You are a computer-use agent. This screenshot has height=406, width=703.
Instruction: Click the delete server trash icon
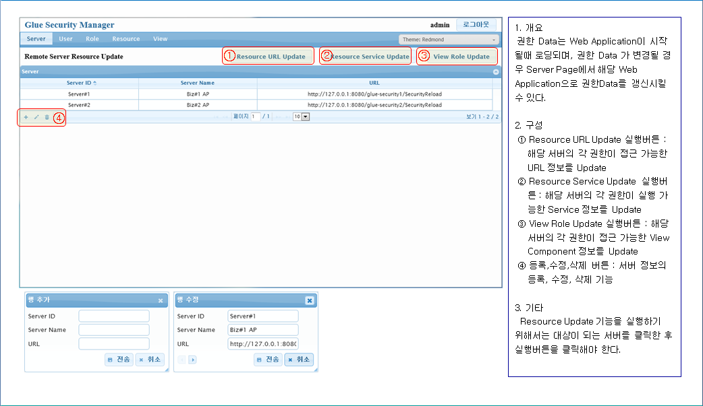tap(47, 117)
